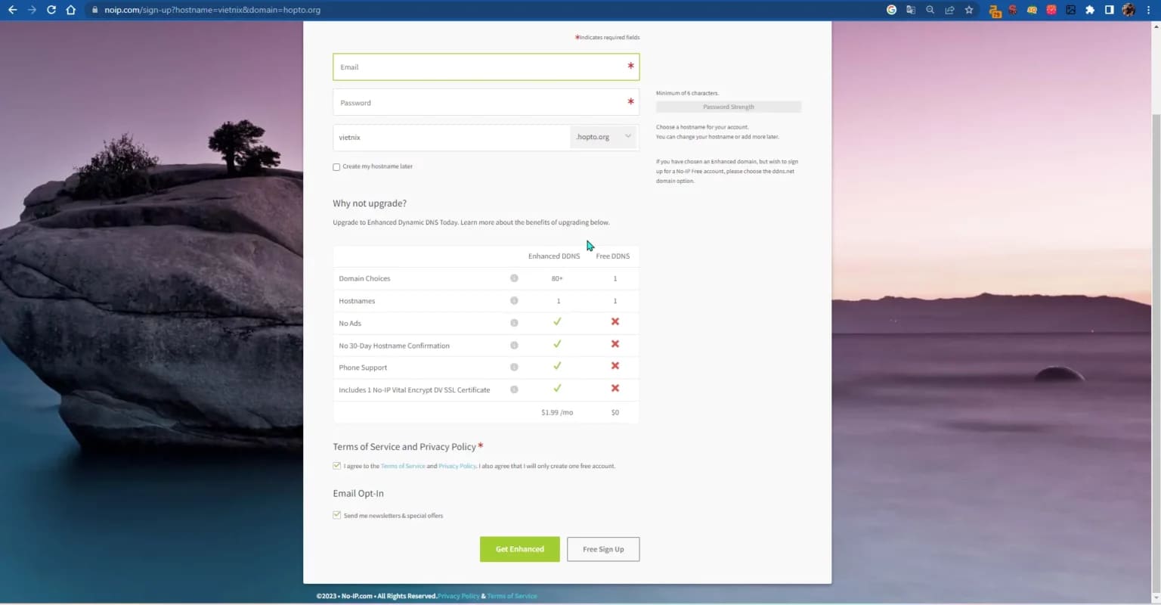Uncheck 'Send me newsletters & special offers'
This screenshot has height=605, width=1161.
(x=337, y=515)
